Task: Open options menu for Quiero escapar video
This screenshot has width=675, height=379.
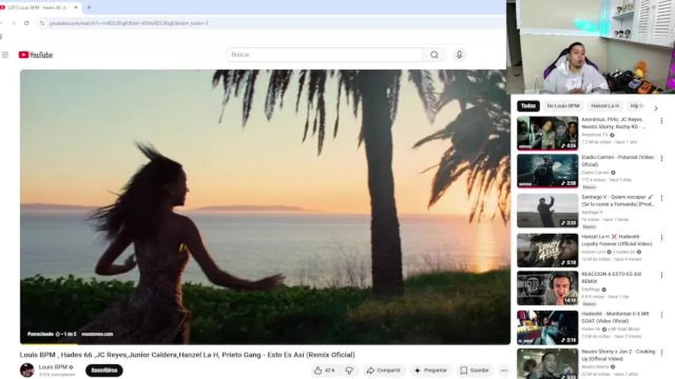Action: tap(662, 198)
